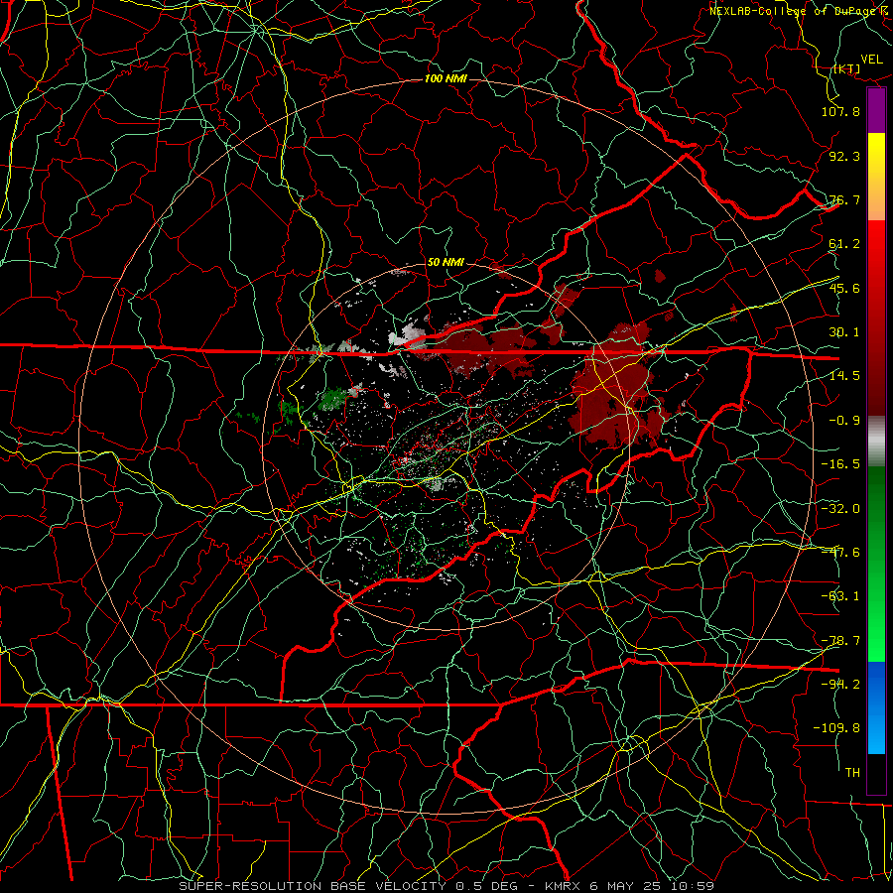
Task: Click the 92.3 velocity scale value
Action: (x=844, y=156)
